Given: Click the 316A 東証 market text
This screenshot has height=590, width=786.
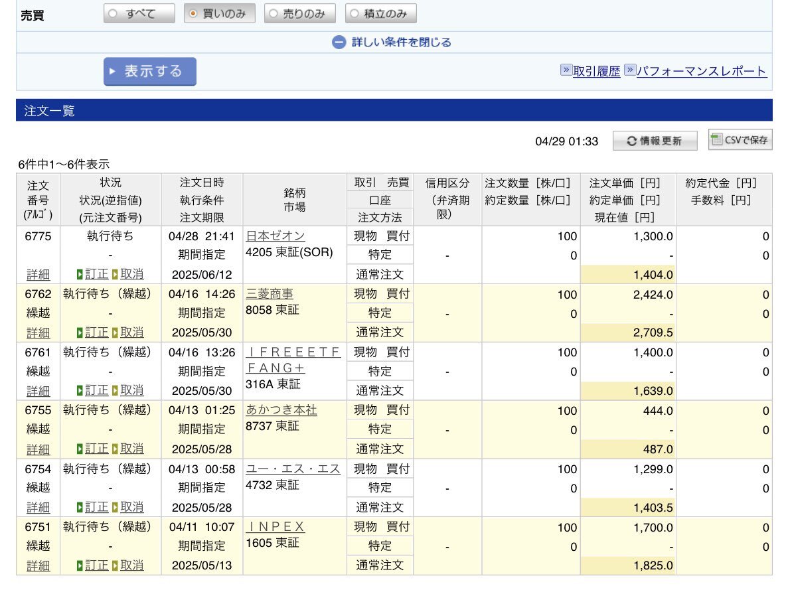Looking at the screenshot, I should click(x=274, y=384).
